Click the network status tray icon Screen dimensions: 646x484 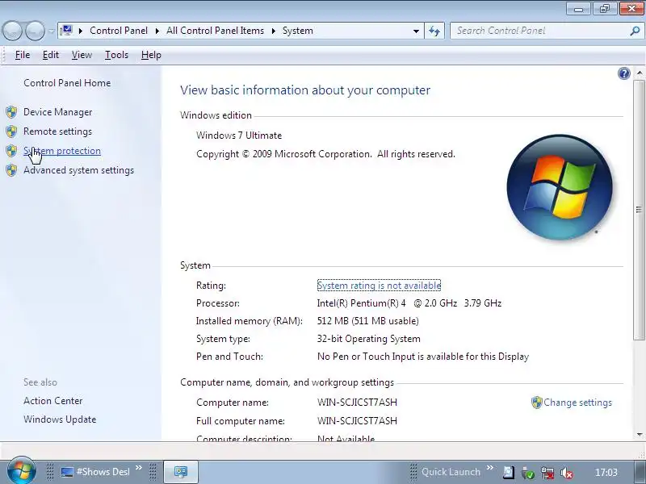[x=547, y=473]
